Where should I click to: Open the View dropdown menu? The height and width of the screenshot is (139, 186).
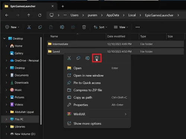[121, 27]
